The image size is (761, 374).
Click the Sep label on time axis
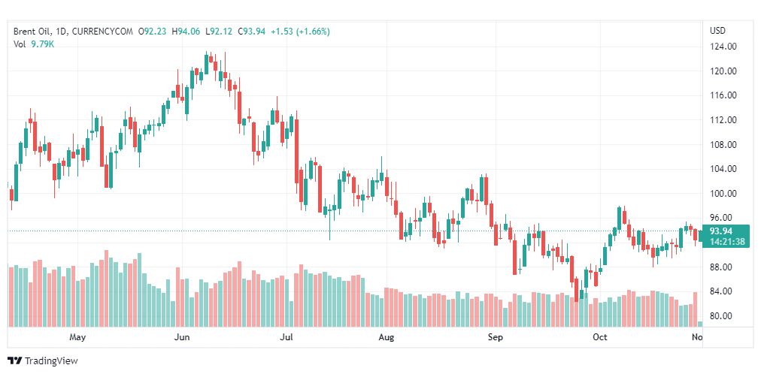(495, 338)
